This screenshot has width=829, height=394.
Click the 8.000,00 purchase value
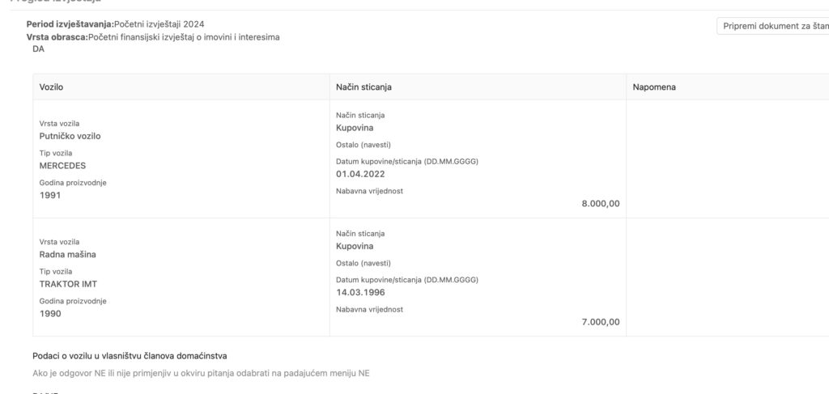[x=600, y=204]
